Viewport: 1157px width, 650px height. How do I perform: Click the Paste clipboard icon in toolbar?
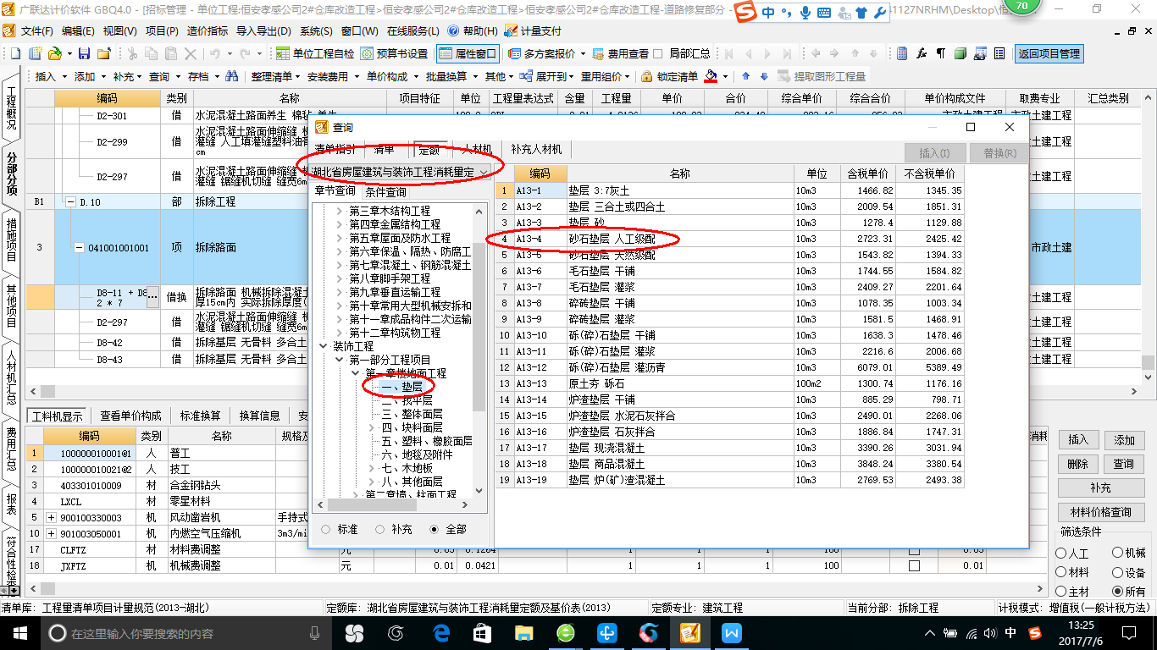170,53
